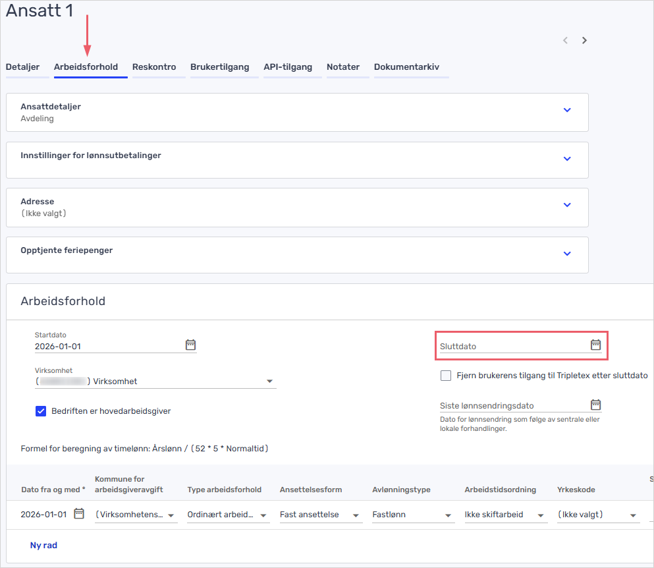654x568 pixels.
Task: Open the Startdato calendar picker
Action: click(x=190, y=345)
